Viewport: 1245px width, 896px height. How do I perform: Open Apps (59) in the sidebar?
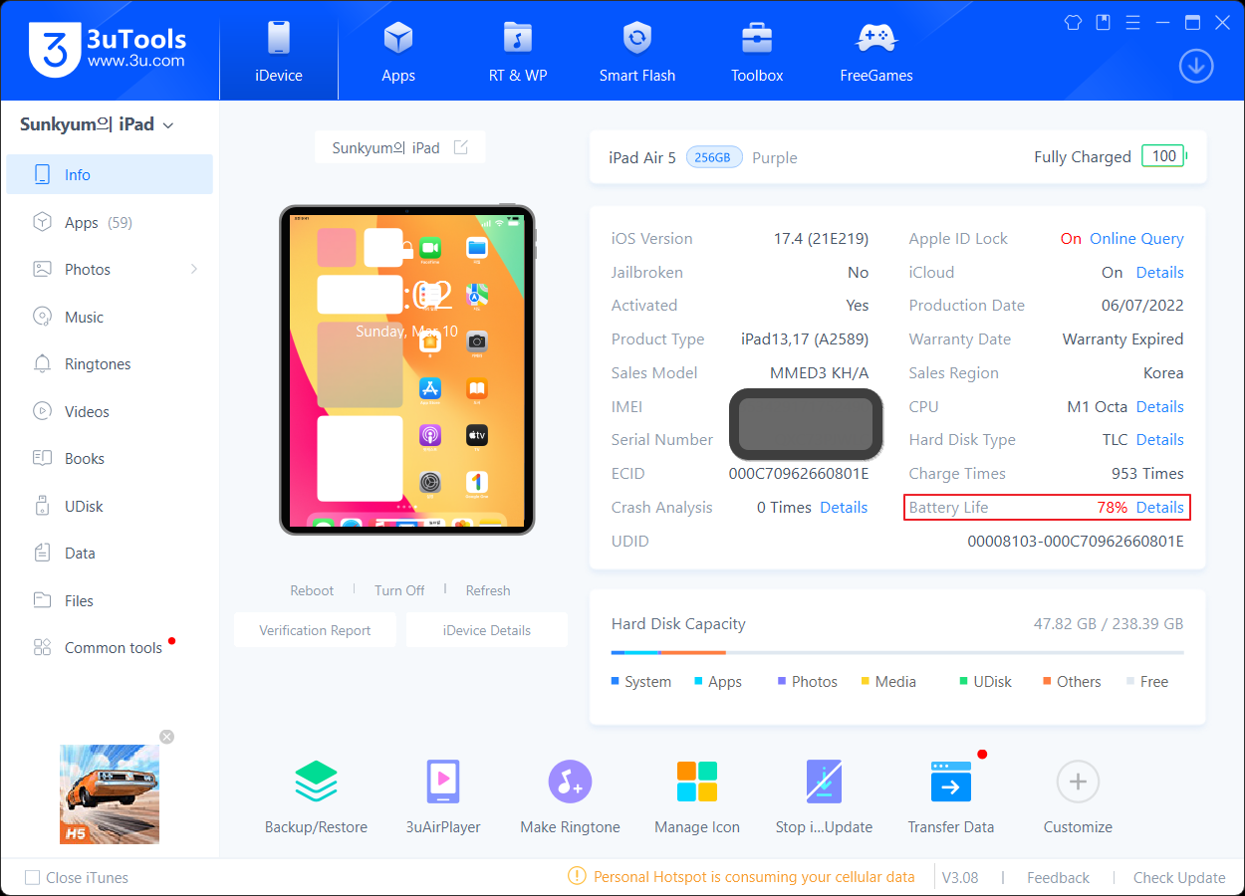pos(110,222)
